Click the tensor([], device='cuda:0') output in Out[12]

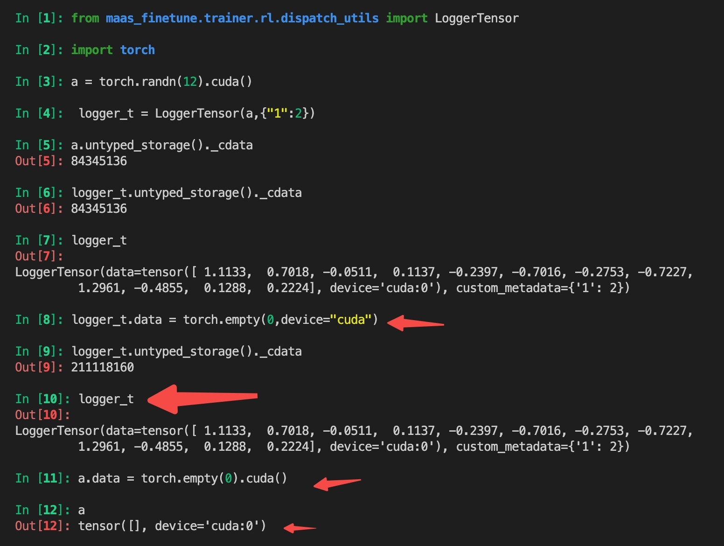coord(172,526)
